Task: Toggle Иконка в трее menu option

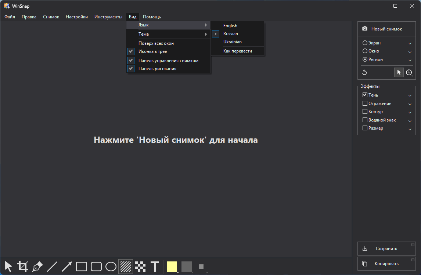Action: tap(169, 51)
